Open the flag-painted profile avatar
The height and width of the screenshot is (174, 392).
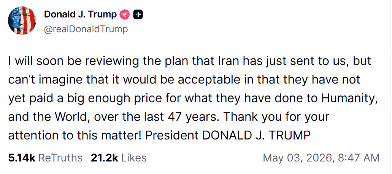coord(22,20)
